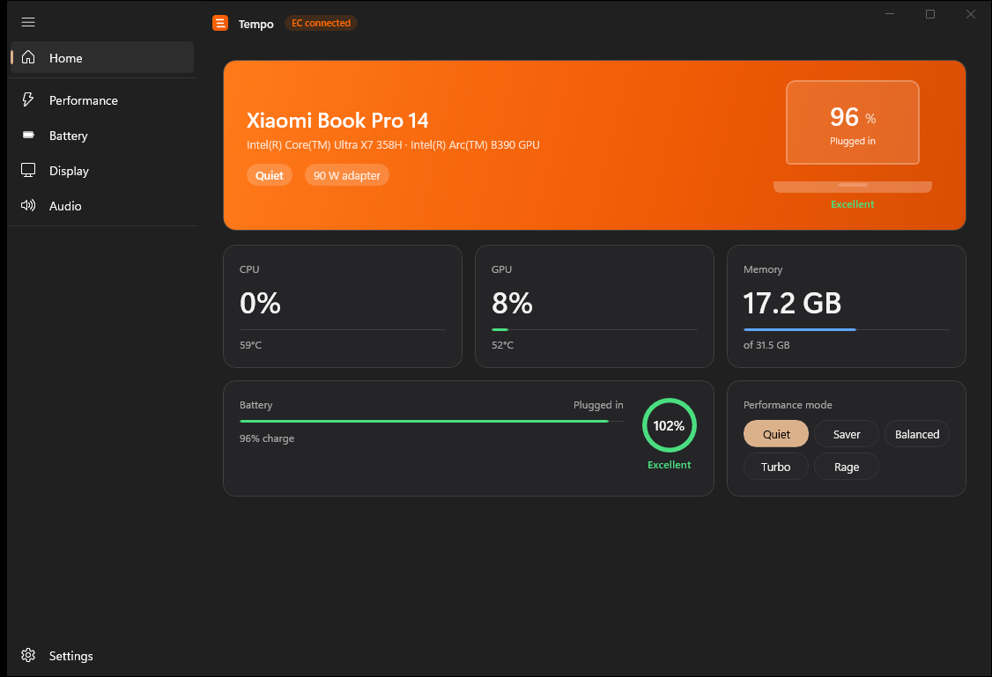The height and width of the screenshot is (677, 992).
Task: Click the orange Tempo app logo
Action: (220, 24)
